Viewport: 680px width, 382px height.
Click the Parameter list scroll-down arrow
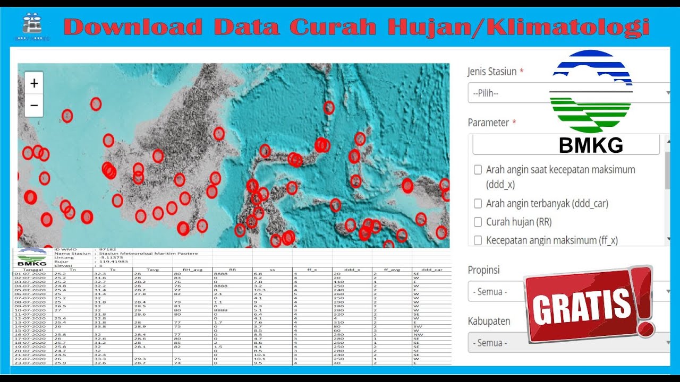coord(668,239)
